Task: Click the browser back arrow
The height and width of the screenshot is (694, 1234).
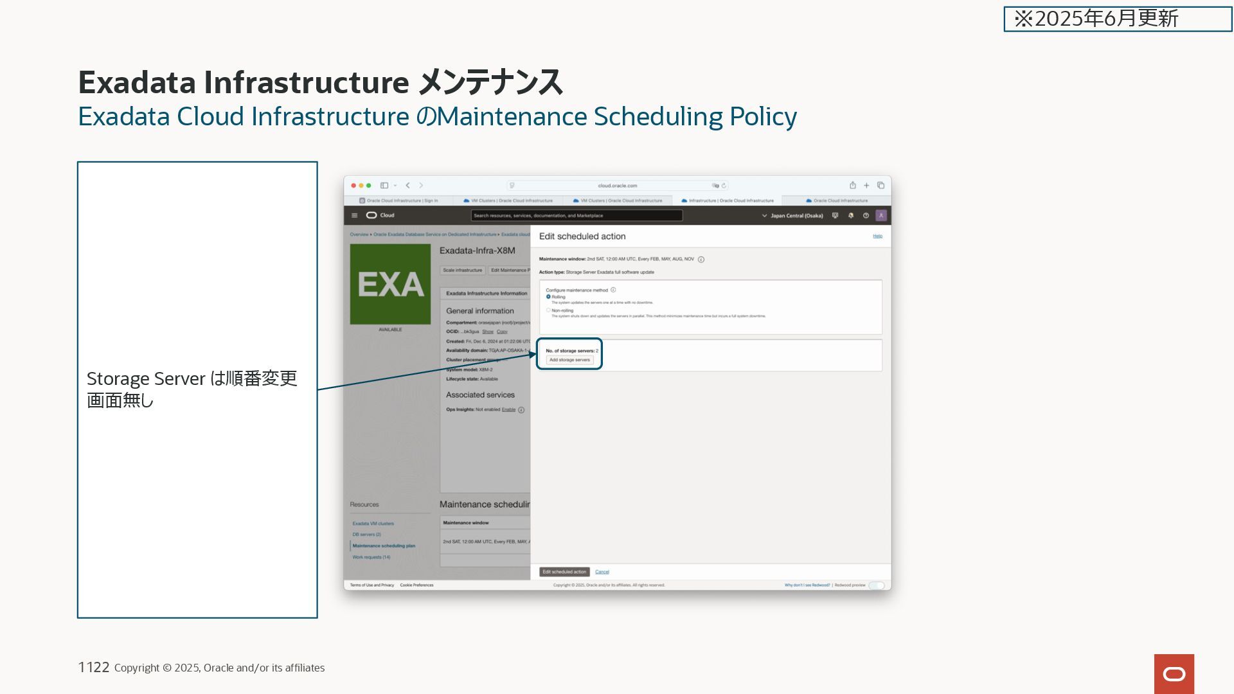Action: [407, 186]
